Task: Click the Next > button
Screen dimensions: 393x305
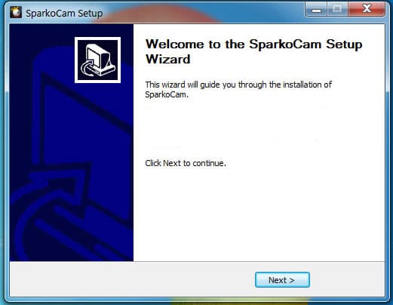Action: point(282,279)
